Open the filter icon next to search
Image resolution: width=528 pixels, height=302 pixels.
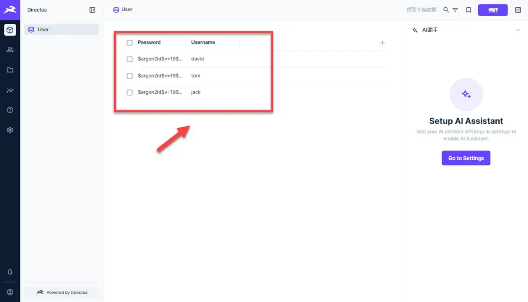455,10
